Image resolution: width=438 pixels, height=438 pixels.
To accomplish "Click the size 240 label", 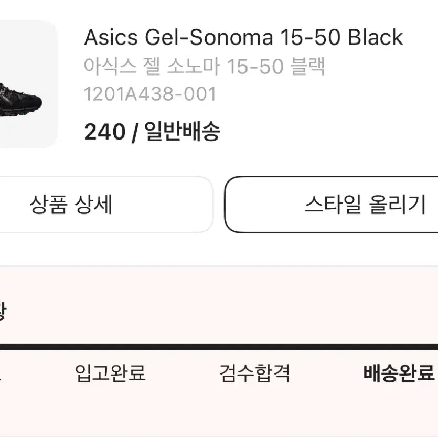I will tap(105, 132).
